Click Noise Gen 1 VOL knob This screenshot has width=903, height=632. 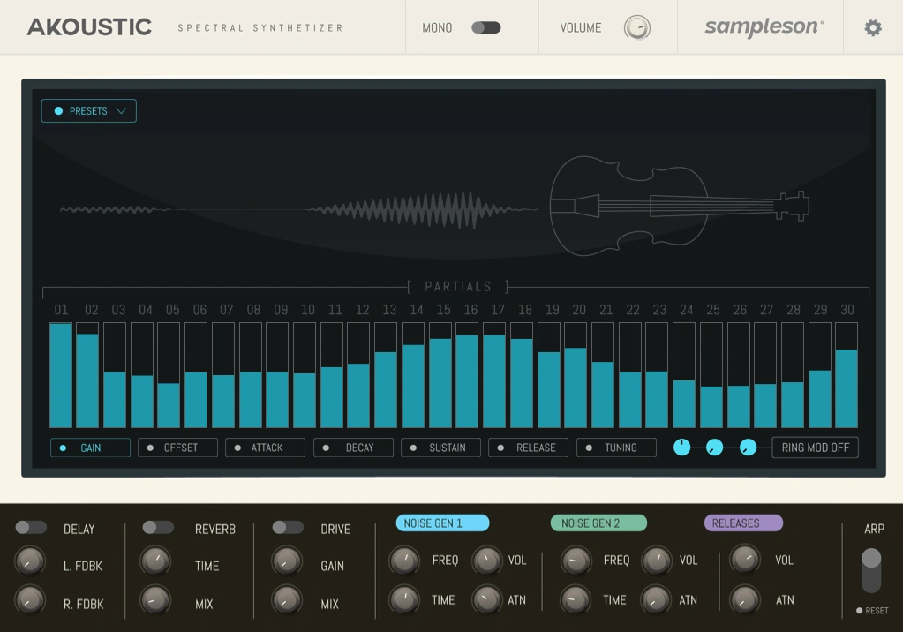486,561
